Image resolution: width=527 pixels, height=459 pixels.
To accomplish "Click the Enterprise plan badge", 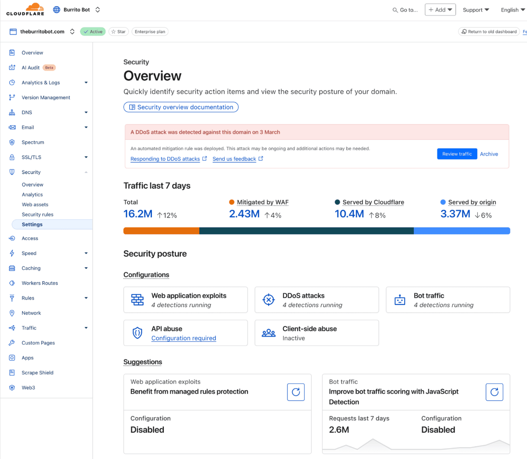I will (150, 32).
